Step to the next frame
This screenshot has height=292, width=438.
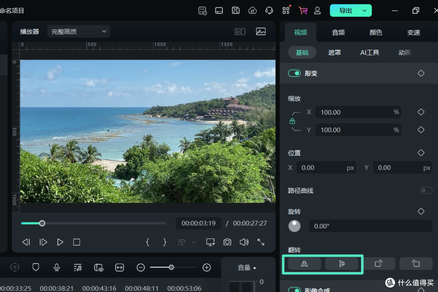pos(43,242)
